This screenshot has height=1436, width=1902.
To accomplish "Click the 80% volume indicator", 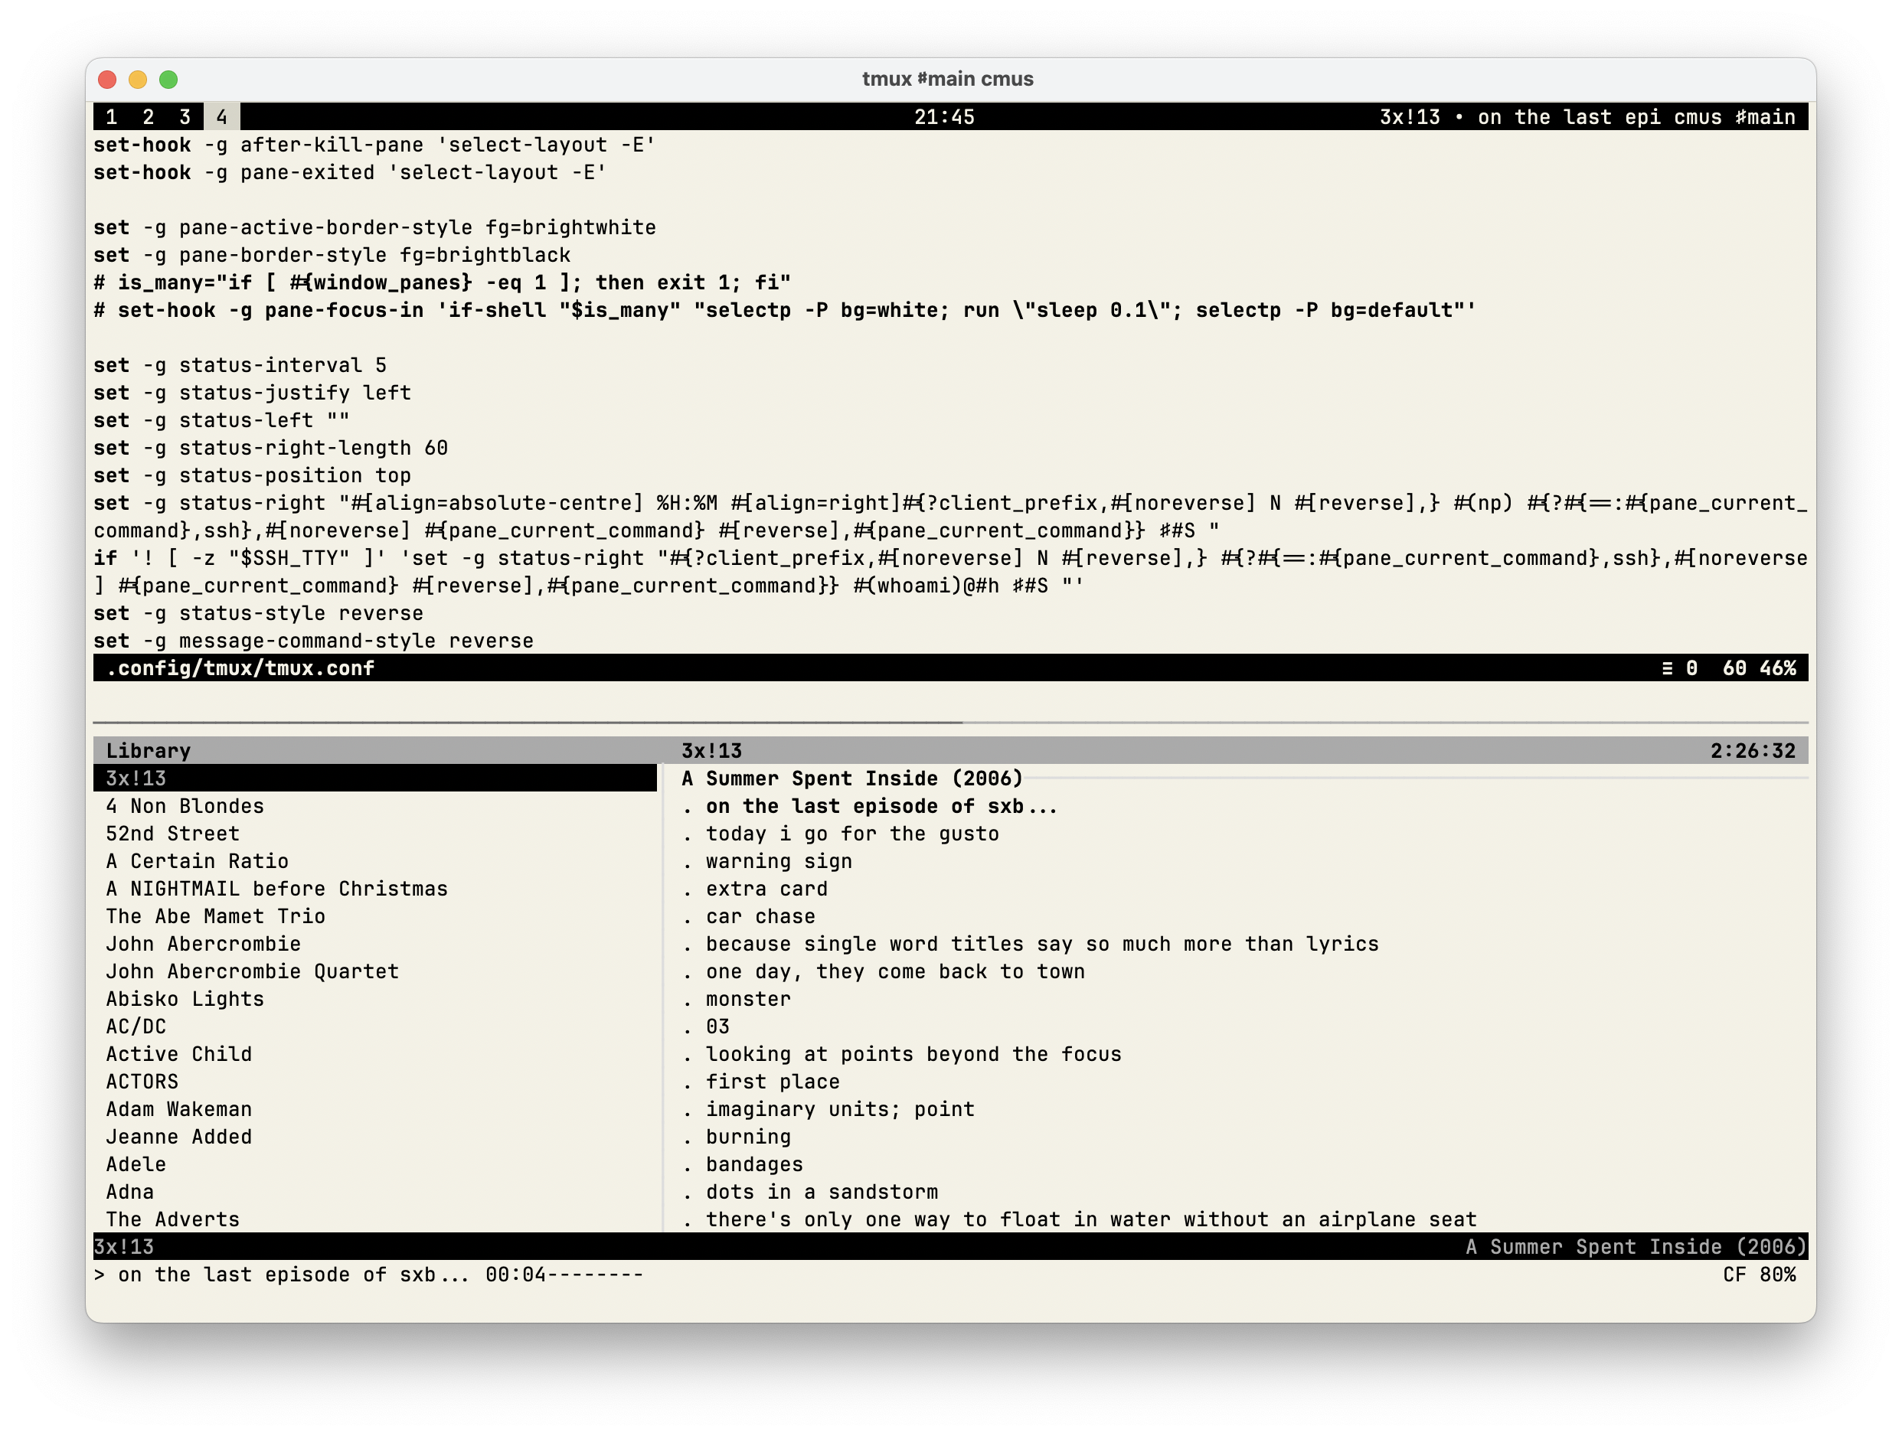I will [x=1776, y=1275].
